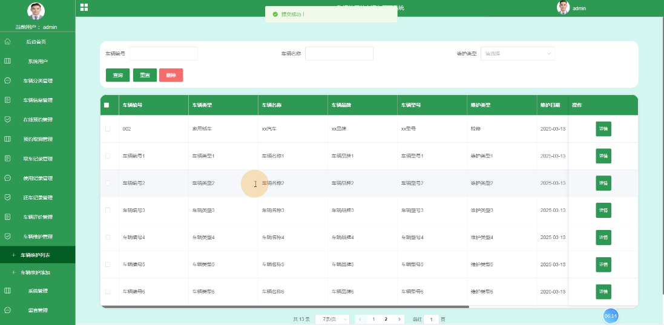Check the checkbox for row 车辆编号1
Viewport: 664px width, 325px height.
tap(108, 156)
